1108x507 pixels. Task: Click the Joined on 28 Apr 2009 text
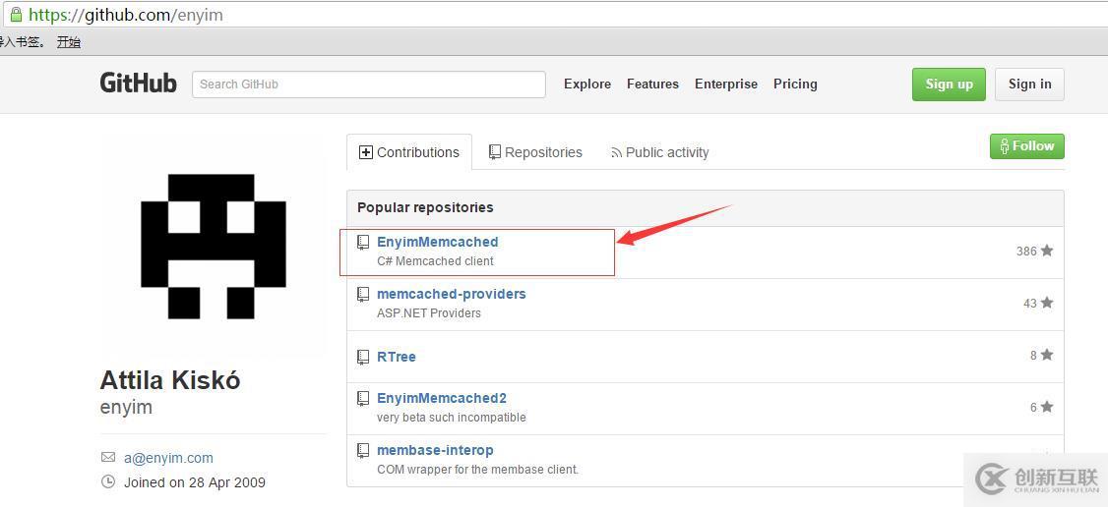[195, 483]
